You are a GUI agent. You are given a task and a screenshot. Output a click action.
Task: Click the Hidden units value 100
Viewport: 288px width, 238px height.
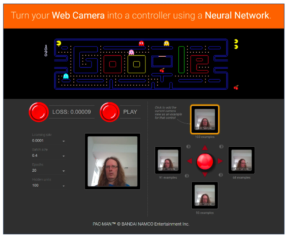point(35,185)
